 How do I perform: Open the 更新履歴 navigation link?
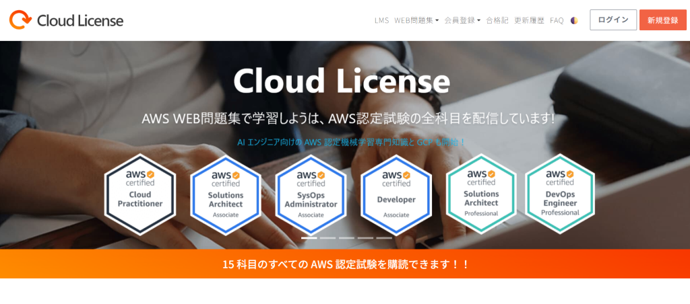529,20
